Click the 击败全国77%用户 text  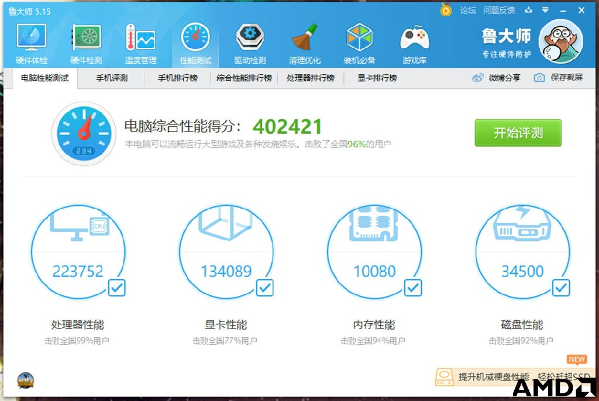tap(225, 341)
